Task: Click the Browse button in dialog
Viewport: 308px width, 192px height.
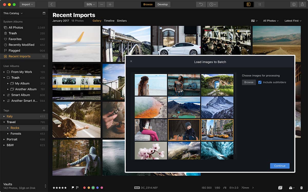Action: coord(249,82)
